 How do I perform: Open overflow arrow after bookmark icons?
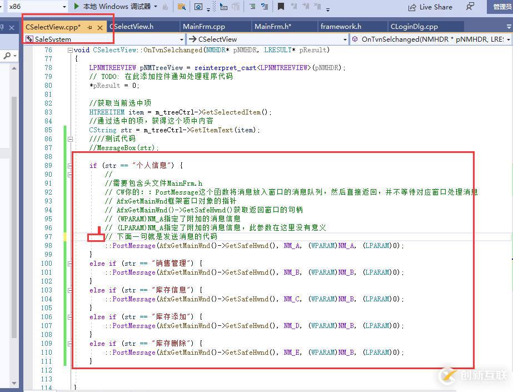(x=328, y=8)
